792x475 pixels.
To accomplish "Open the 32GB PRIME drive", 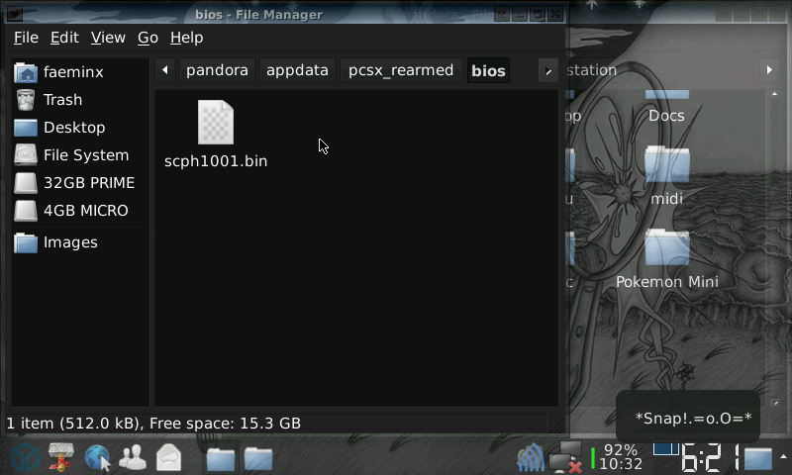I will tap(88, 183).
